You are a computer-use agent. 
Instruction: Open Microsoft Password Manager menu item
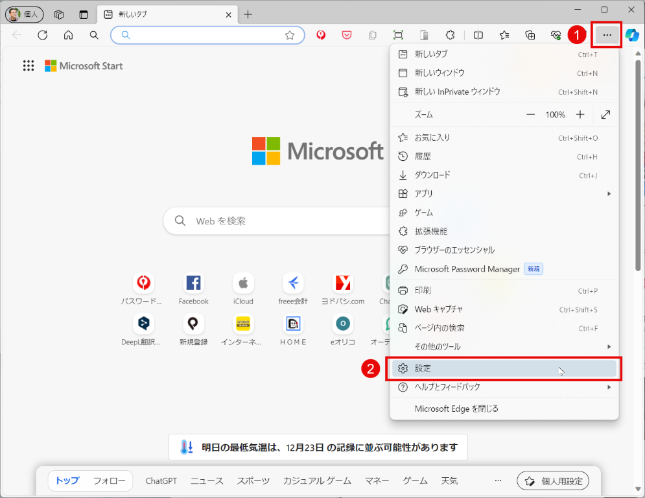click(x=504, y=268)
